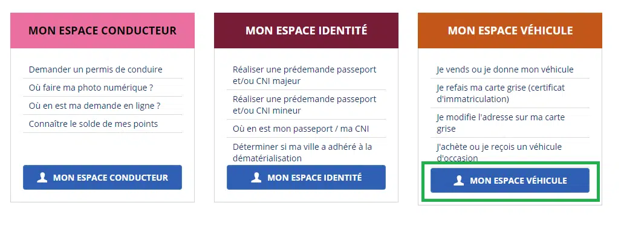Open the blue MON ESPACE VÉHICULE button
Screen dimensions: 621x229
[510, 181]
